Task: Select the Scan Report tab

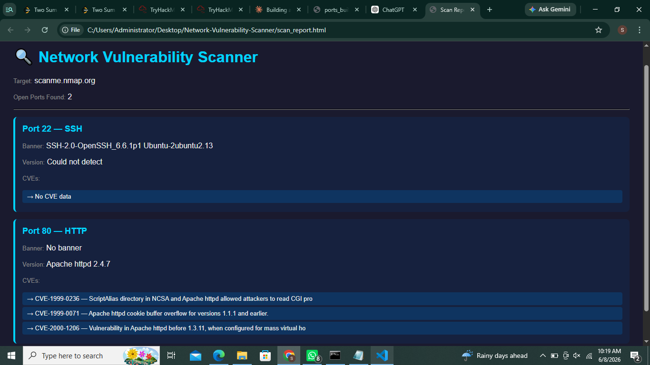Action: [x=453, y=10]
